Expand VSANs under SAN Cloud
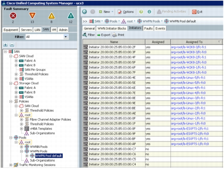 pyautogui.click(x=16, y=79)
